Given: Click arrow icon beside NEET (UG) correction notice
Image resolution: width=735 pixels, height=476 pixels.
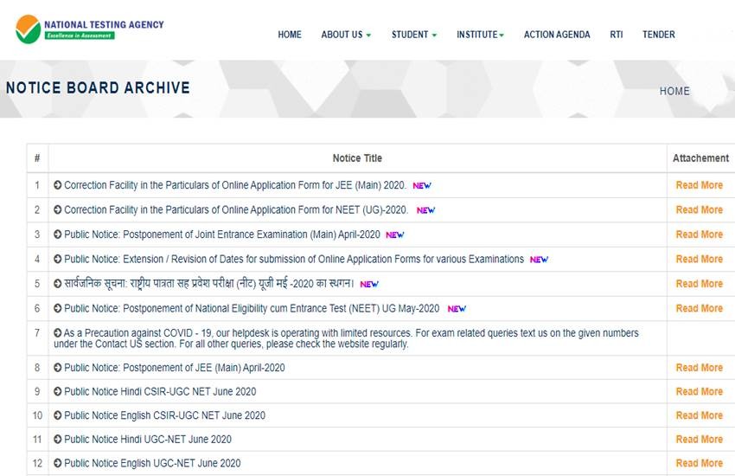Looking at the screenshot, I should 58,209.
